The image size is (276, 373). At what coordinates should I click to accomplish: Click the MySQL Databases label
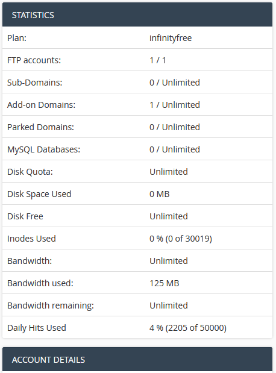43,149
